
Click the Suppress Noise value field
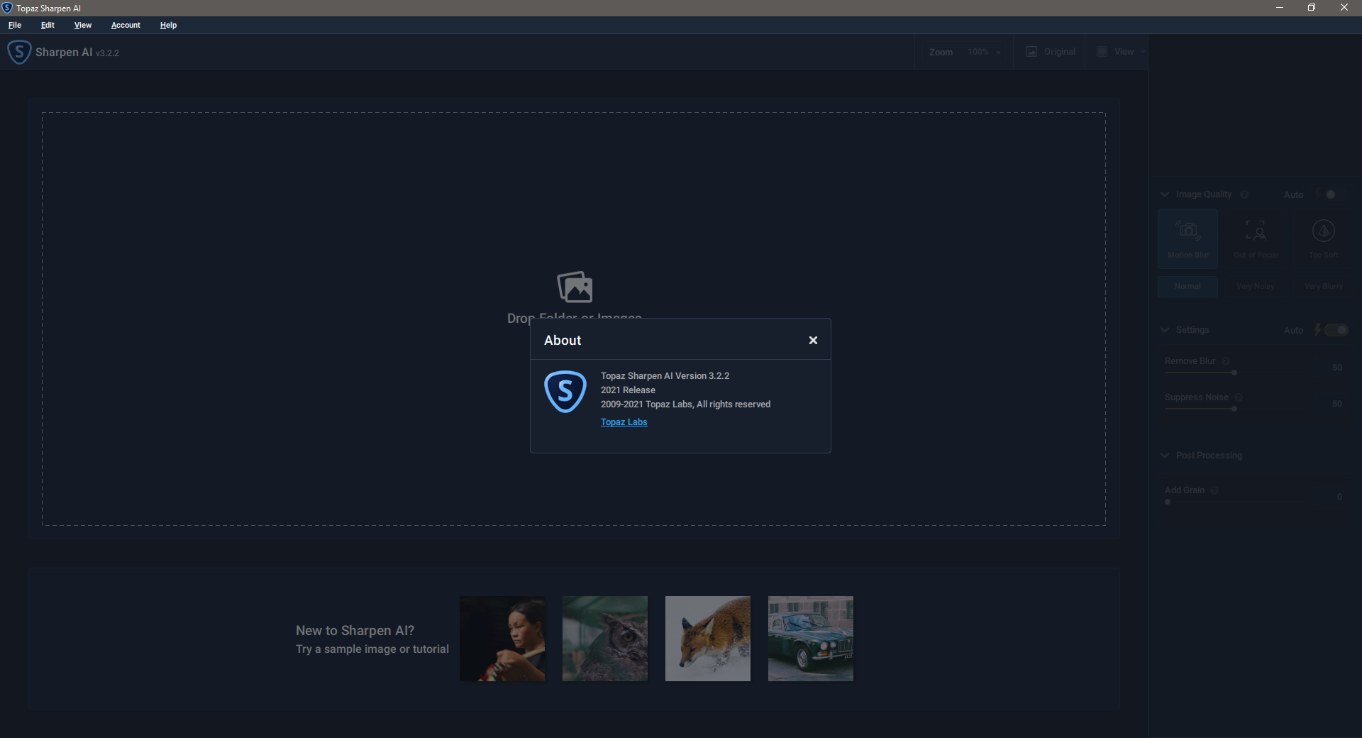(1336, 404)
